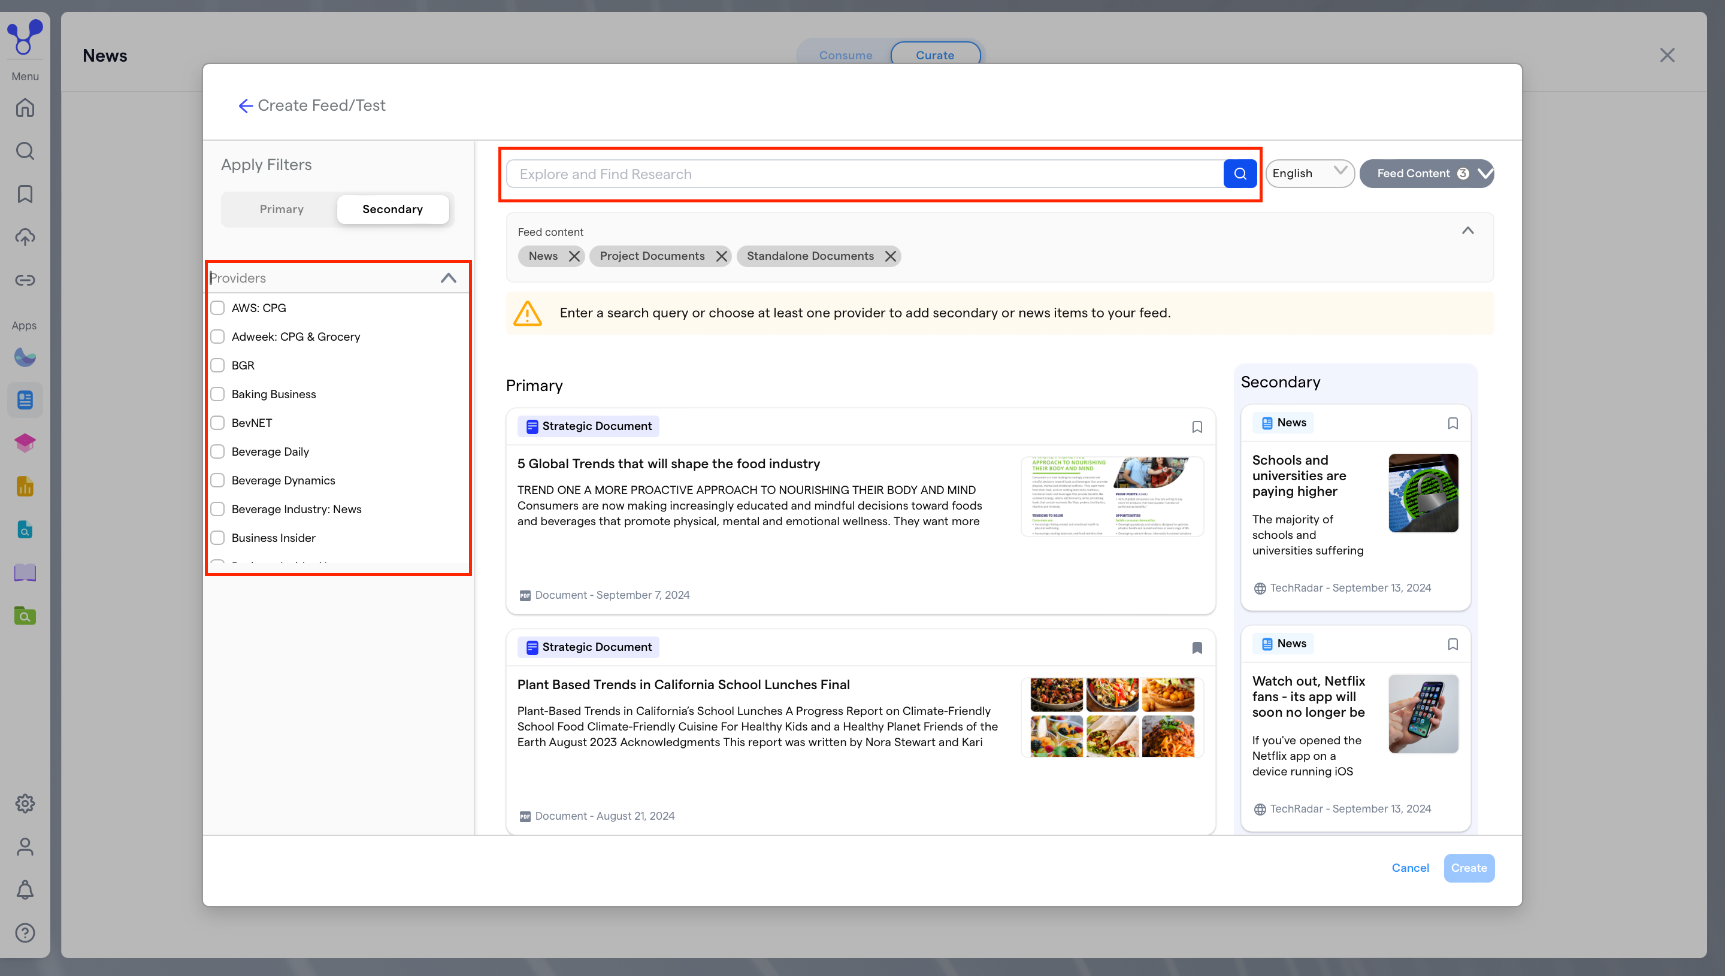
Task: Bookmark the 5 Global Trends document
Action: click(x=1197, y=427)
